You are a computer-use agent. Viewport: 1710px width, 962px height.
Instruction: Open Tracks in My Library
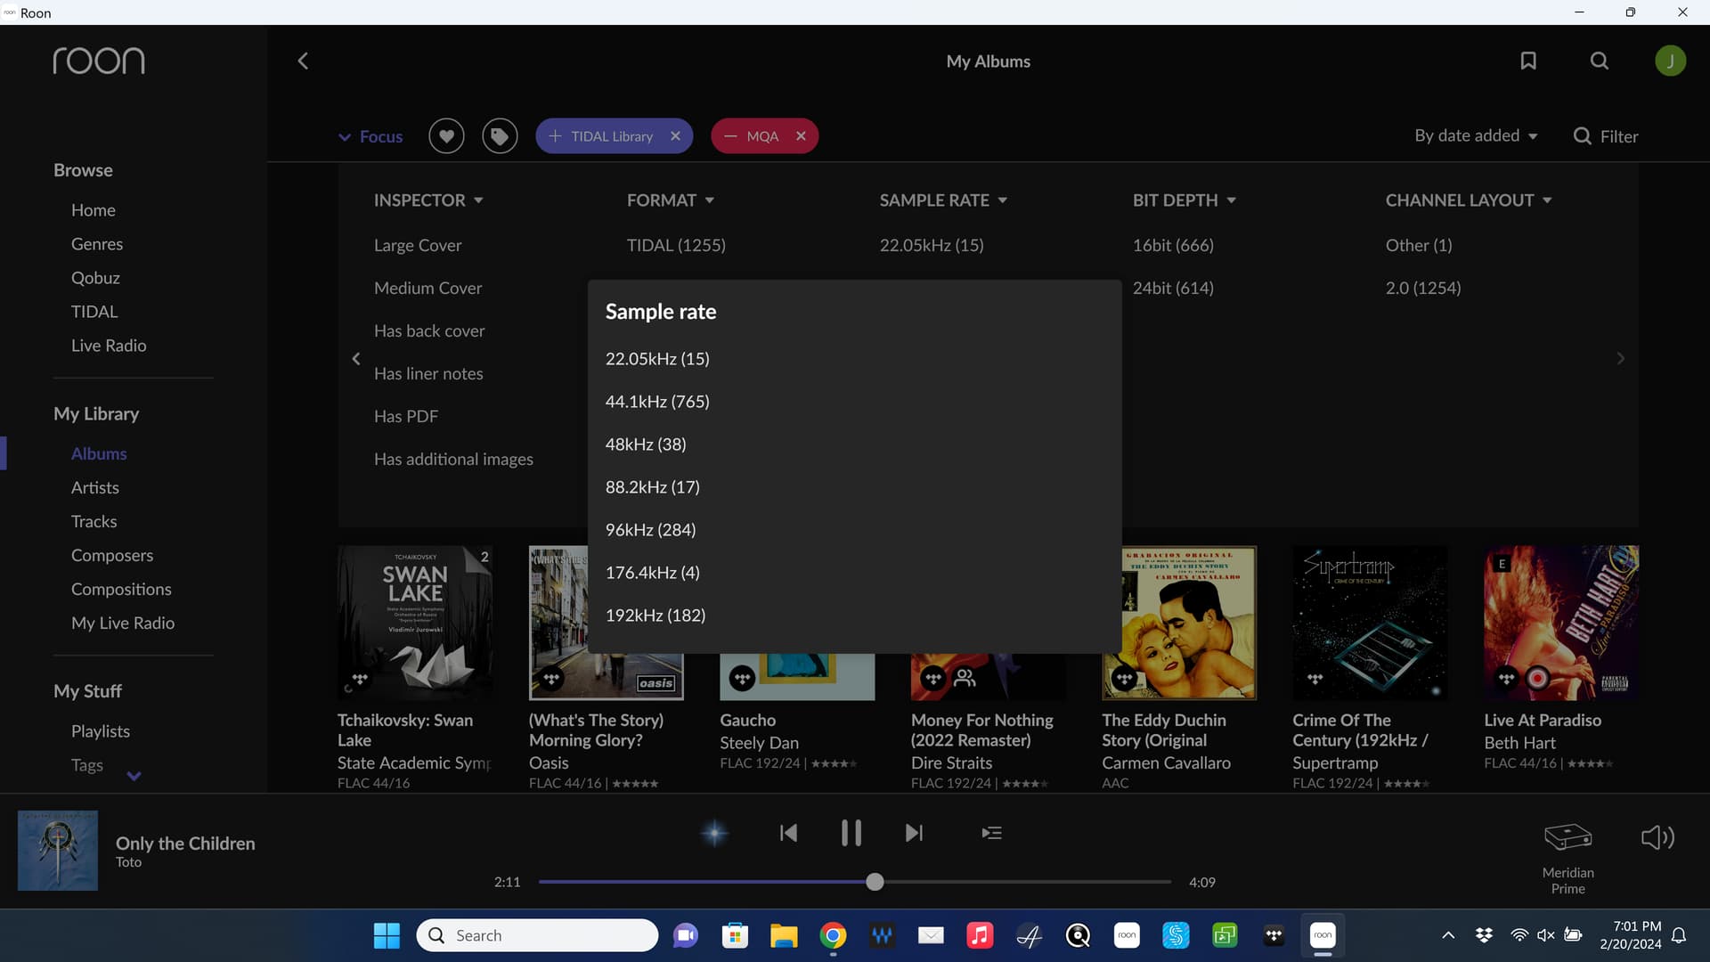pos(94,521)
